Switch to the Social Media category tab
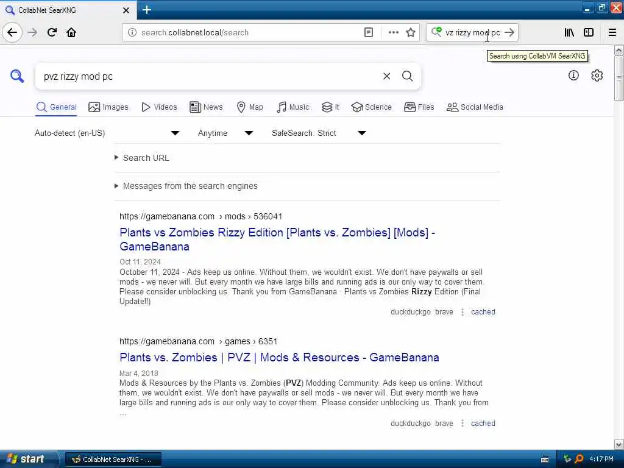This screenshot has width=624, height=468. pyautogui.click(x=475, y=107)
